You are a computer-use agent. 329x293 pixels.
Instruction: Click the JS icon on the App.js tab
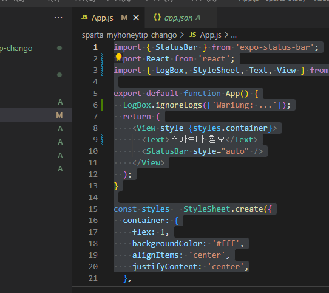[84, 18]
